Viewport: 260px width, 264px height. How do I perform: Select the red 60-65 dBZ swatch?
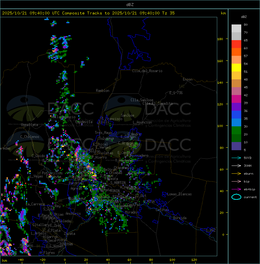pyautogui.click(x=236, y=44)
